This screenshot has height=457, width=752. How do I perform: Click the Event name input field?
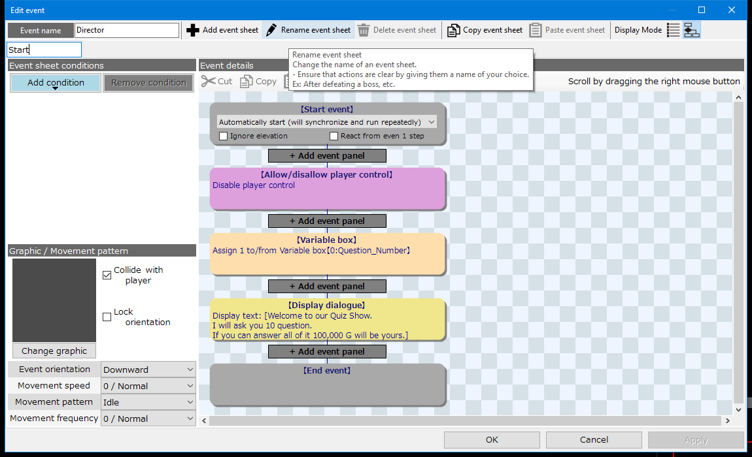[x=127, y=30]
